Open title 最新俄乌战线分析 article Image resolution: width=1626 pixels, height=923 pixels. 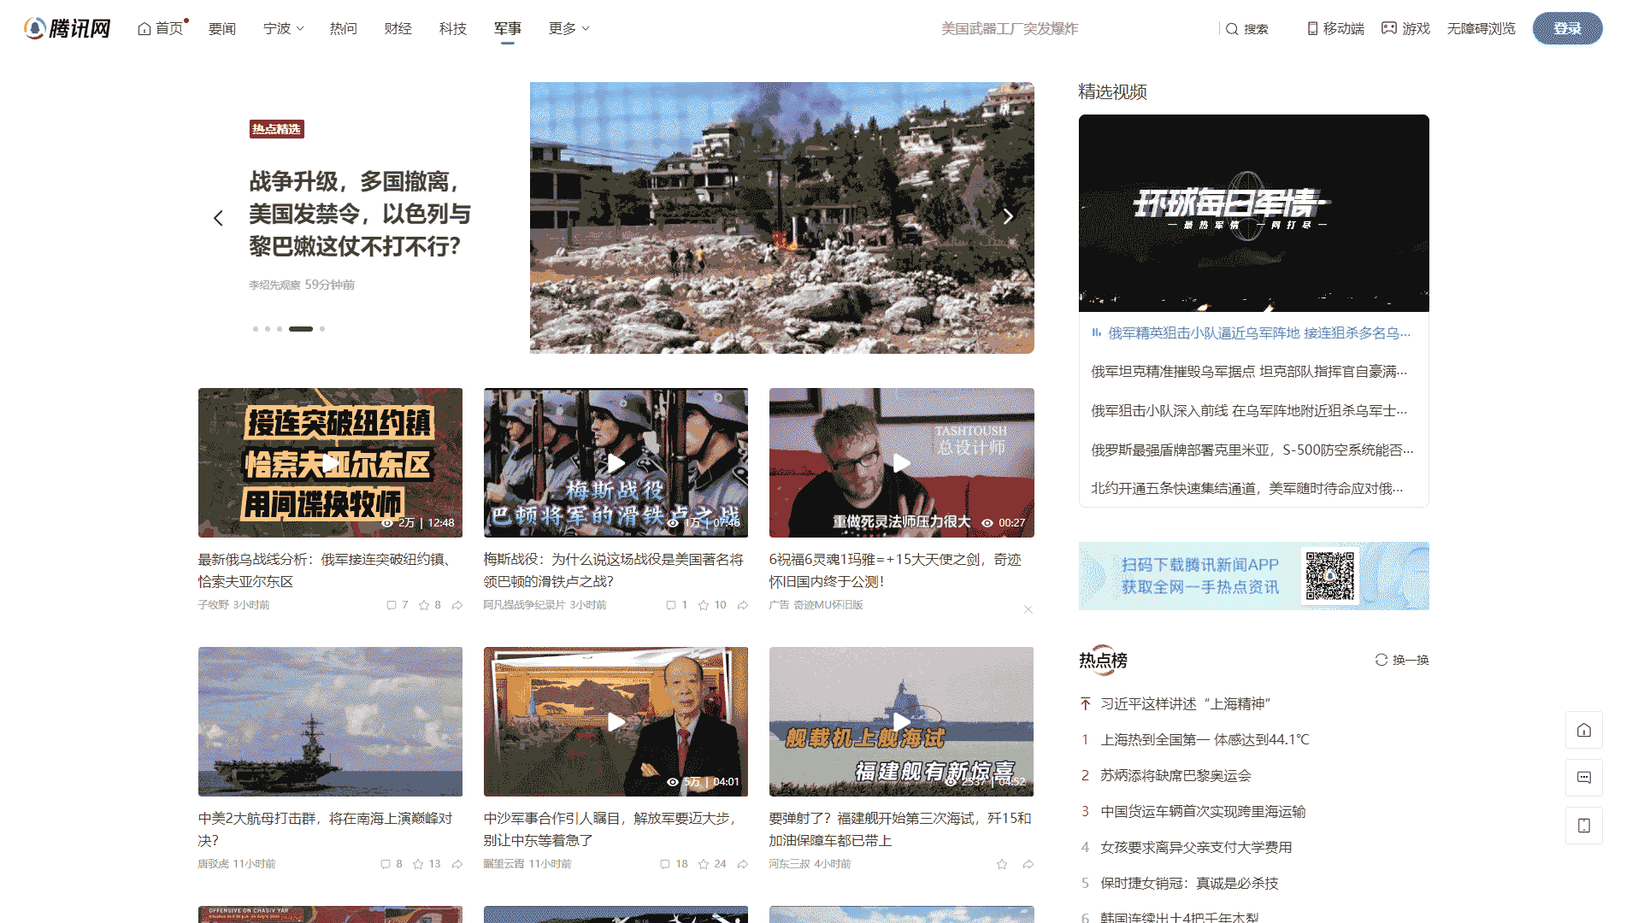click(327, 570)
